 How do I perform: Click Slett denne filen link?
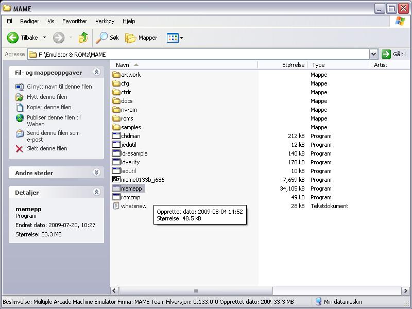[47, 148]
